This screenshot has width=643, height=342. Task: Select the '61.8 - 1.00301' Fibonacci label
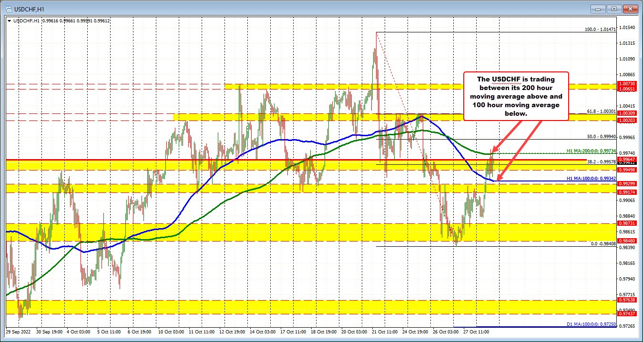pyautogui.click(x=602, y=111)
